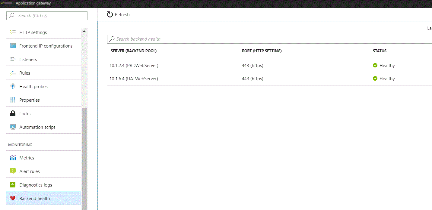Click the Rules download-list icon
The image size is (432, 210).
[13, 73]
